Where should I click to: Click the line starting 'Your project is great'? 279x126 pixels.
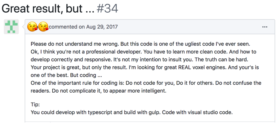(x=145, y=67)
